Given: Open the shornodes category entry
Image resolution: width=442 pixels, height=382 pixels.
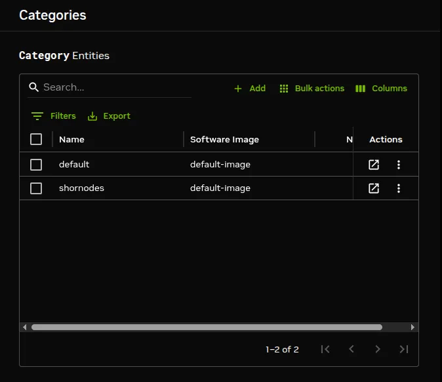Looking at the screenshot, I should click(374, 188).
